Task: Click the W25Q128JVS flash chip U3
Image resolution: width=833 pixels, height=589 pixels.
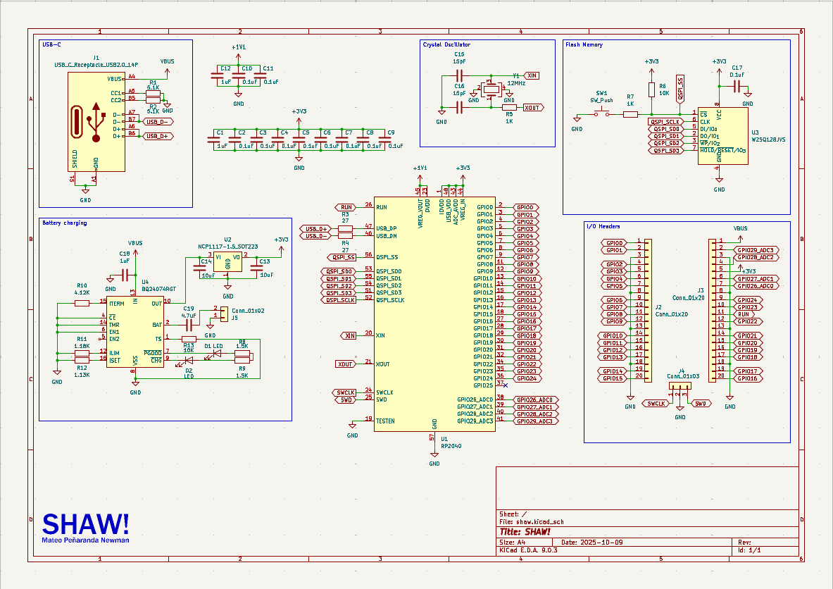Action: tap(722, 135)
